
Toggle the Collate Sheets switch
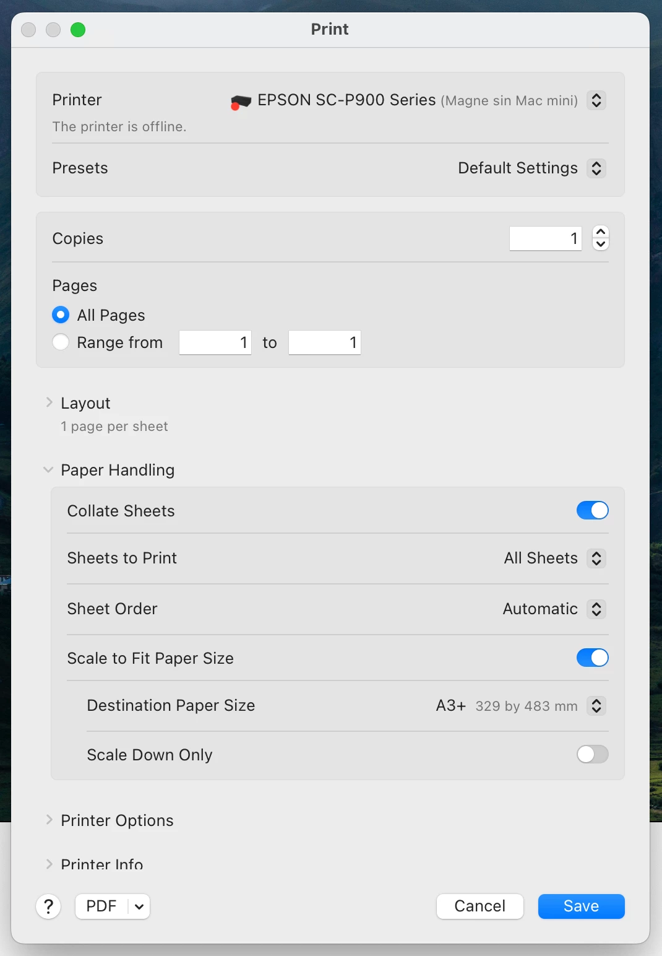tap(593, 510)
